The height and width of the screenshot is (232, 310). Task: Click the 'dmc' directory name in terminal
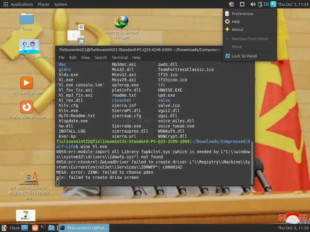coord(62,65)
